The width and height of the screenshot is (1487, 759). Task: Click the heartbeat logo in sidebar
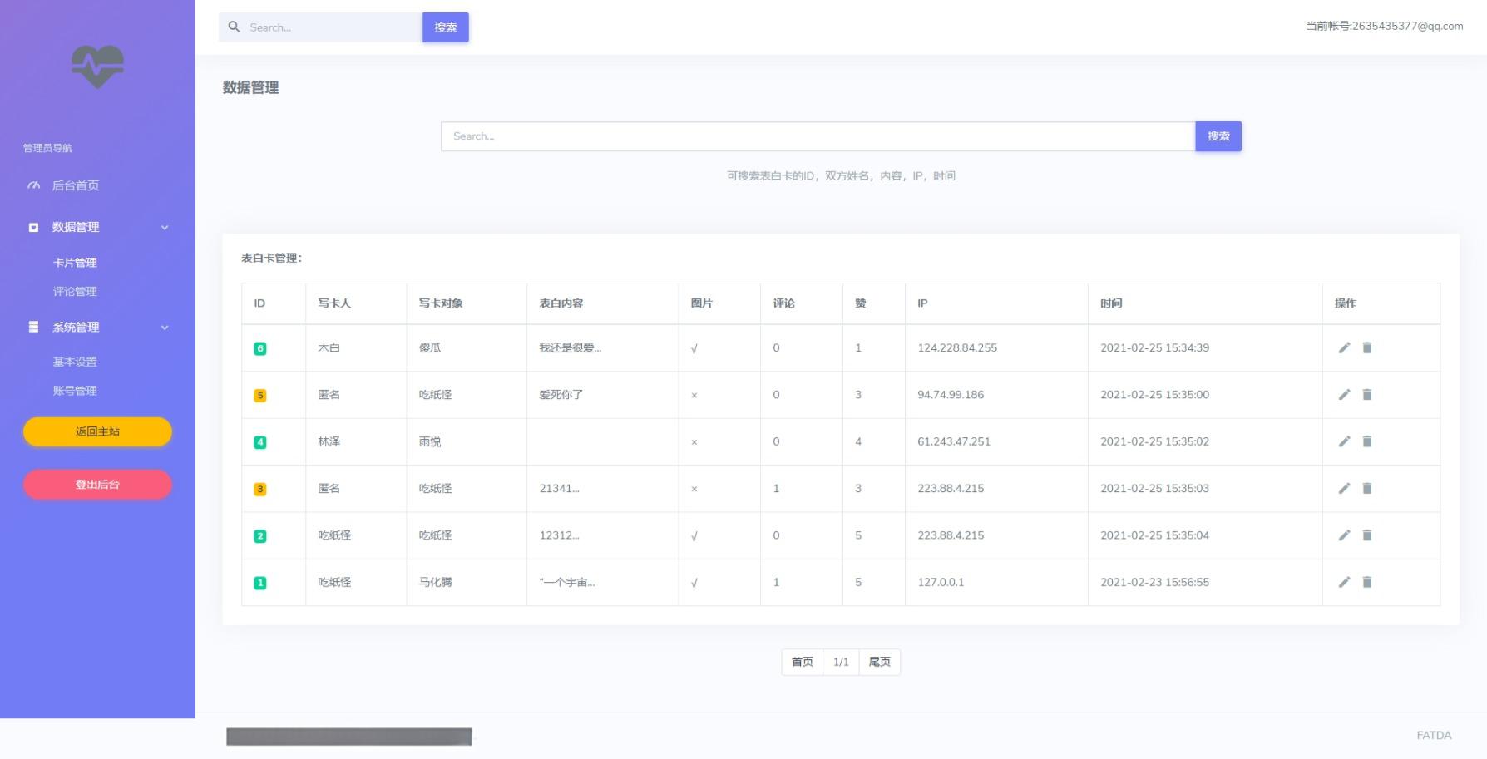click(97, 67)
